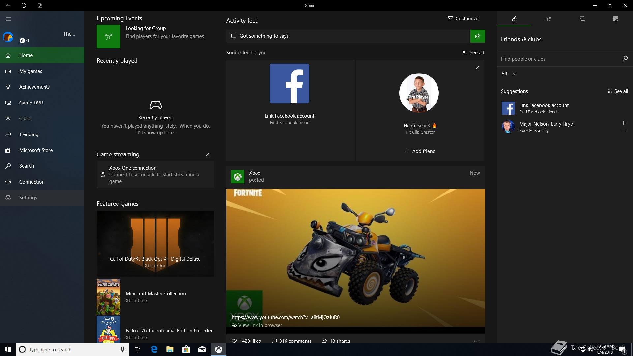Dismiss the Game streaming section

point(207,155)
